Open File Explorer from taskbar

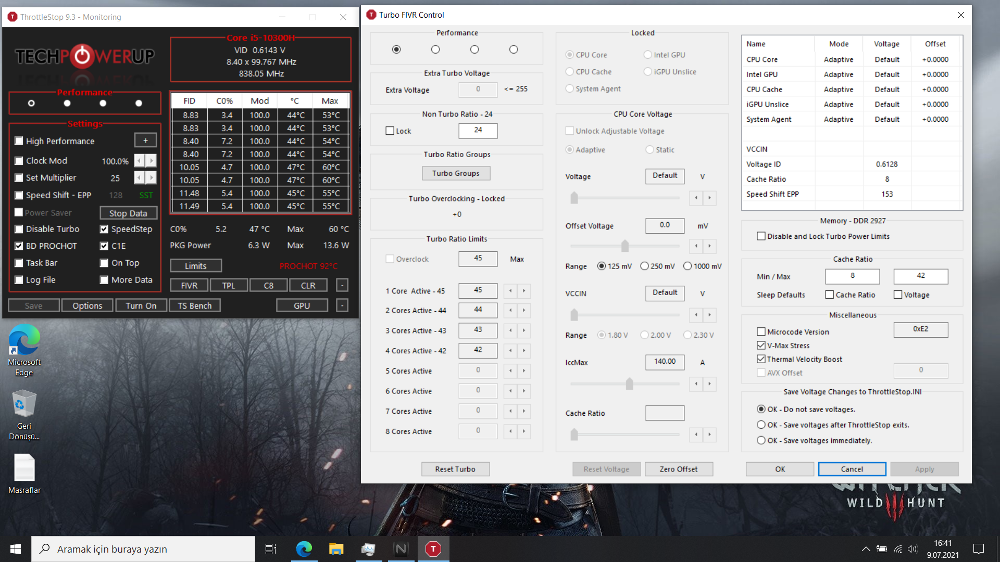coord(336,549)
